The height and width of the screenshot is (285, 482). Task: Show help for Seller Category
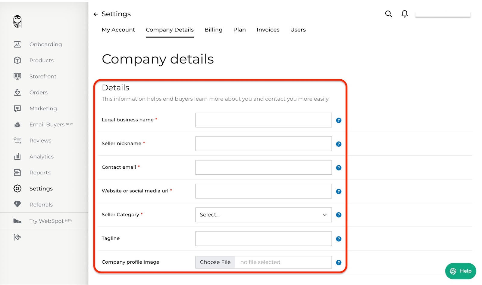(339, 215)
